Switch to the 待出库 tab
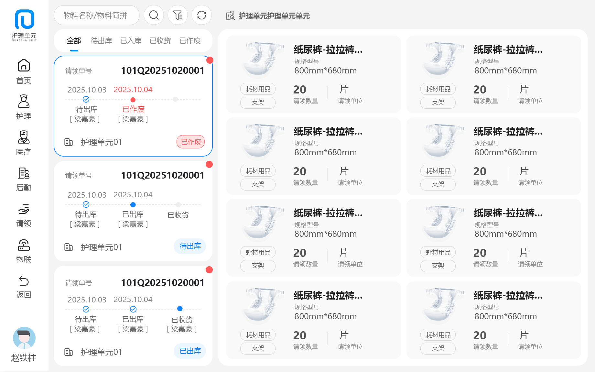 (101, 41)
